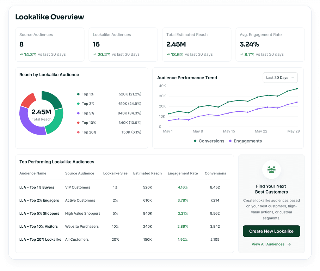Click trend arrow icon beside 20.2%
The width and height of the screenshot is (320, 271).
[x=94, y=55]
